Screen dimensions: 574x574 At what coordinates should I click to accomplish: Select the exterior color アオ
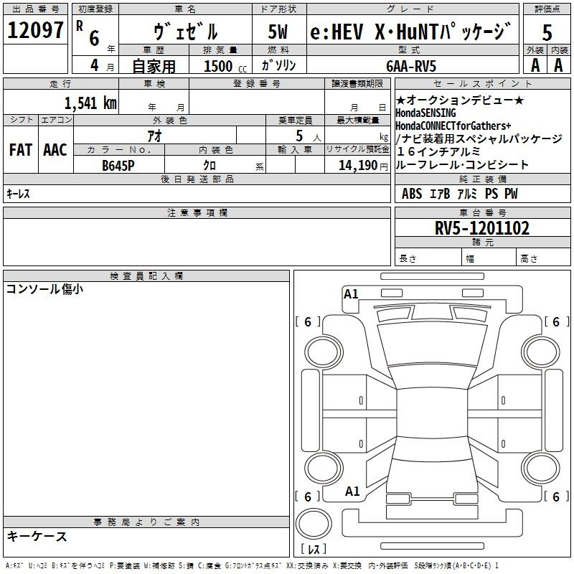[154, 136]
